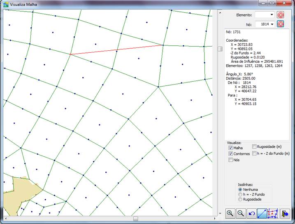
Task: Click the 'Coordenadas:' heading in the info panel
Action: pos(237,40)
